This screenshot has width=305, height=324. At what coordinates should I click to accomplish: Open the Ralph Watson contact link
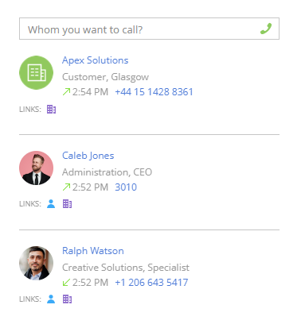pyautogui.click(x=93, y=251)
